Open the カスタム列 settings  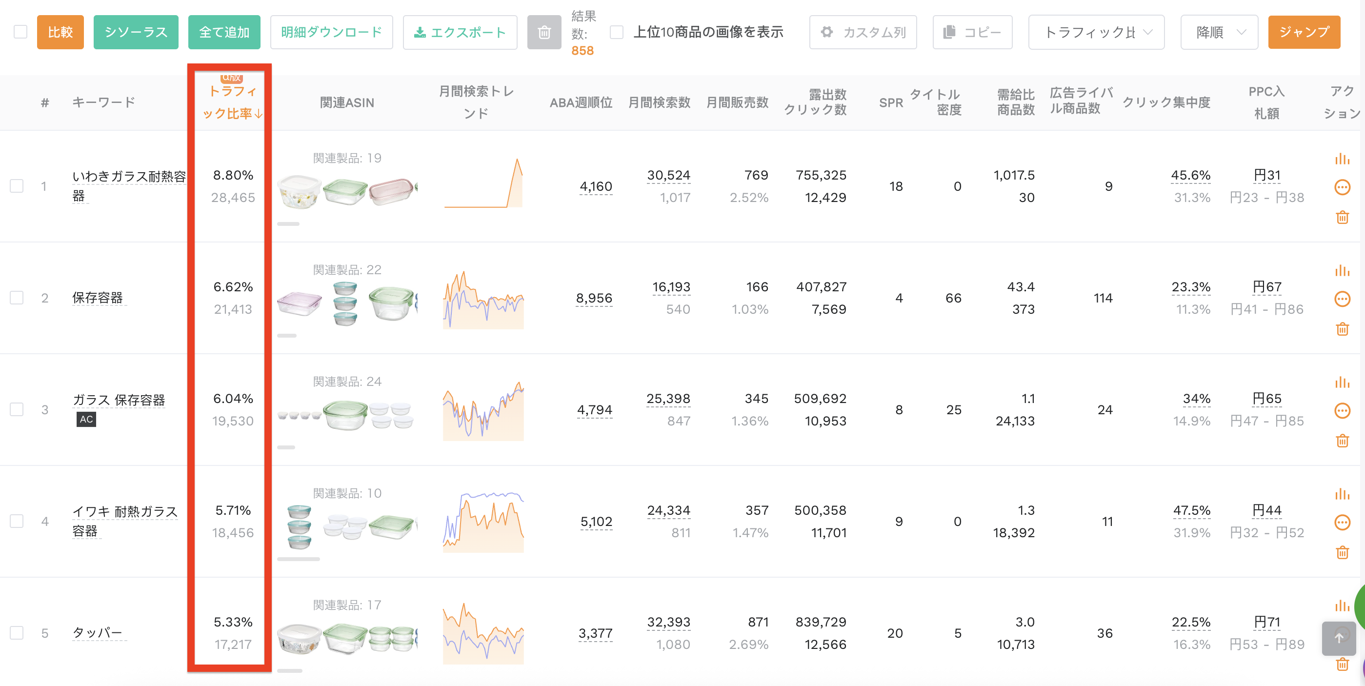(863, 32)
